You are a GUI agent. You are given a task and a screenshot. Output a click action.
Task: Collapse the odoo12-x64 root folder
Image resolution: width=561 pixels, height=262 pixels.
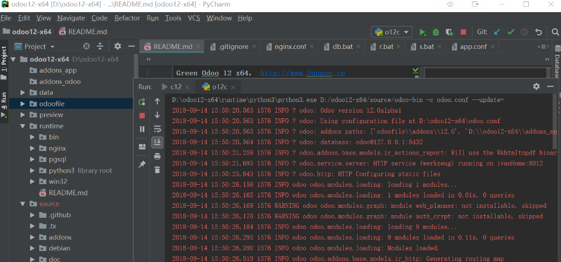13,59
